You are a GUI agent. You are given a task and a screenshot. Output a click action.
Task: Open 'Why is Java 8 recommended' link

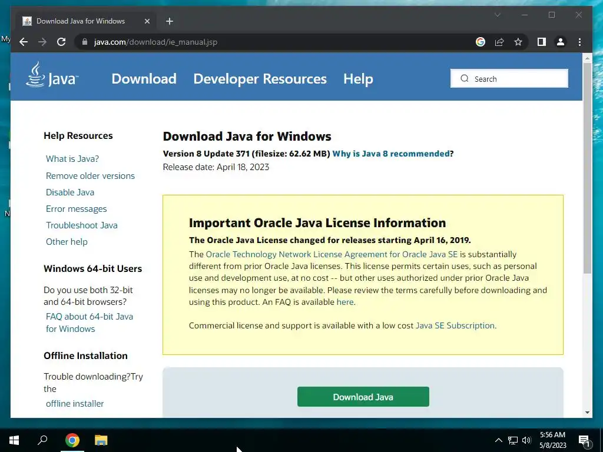click(x=391, y=154)
